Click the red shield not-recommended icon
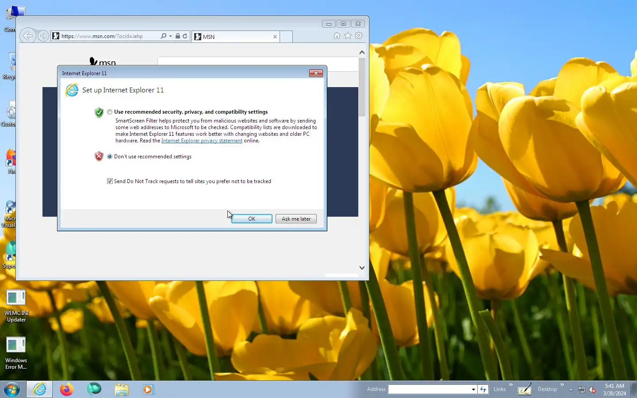637x398 pixels. click(x=99, y=156)
